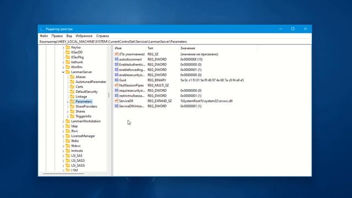
Task: Click the DWORD icon of restrictnullsessa...
Action: [116, 96]
